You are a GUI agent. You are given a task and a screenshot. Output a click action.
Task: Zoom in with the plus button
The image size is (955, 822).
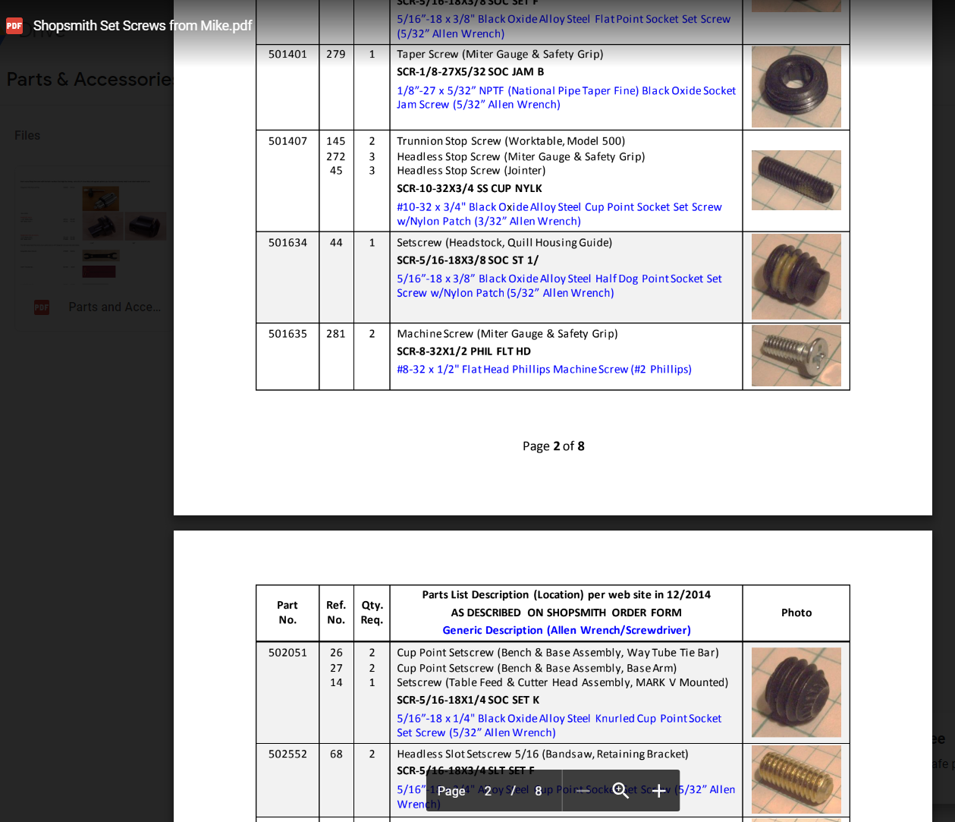click(x=659, y=791)
